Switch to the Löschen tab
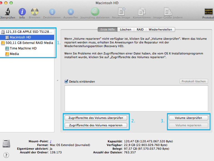 click(126, 30)
